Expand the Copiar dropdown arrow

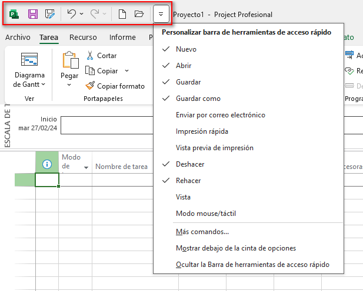[127, 71]
